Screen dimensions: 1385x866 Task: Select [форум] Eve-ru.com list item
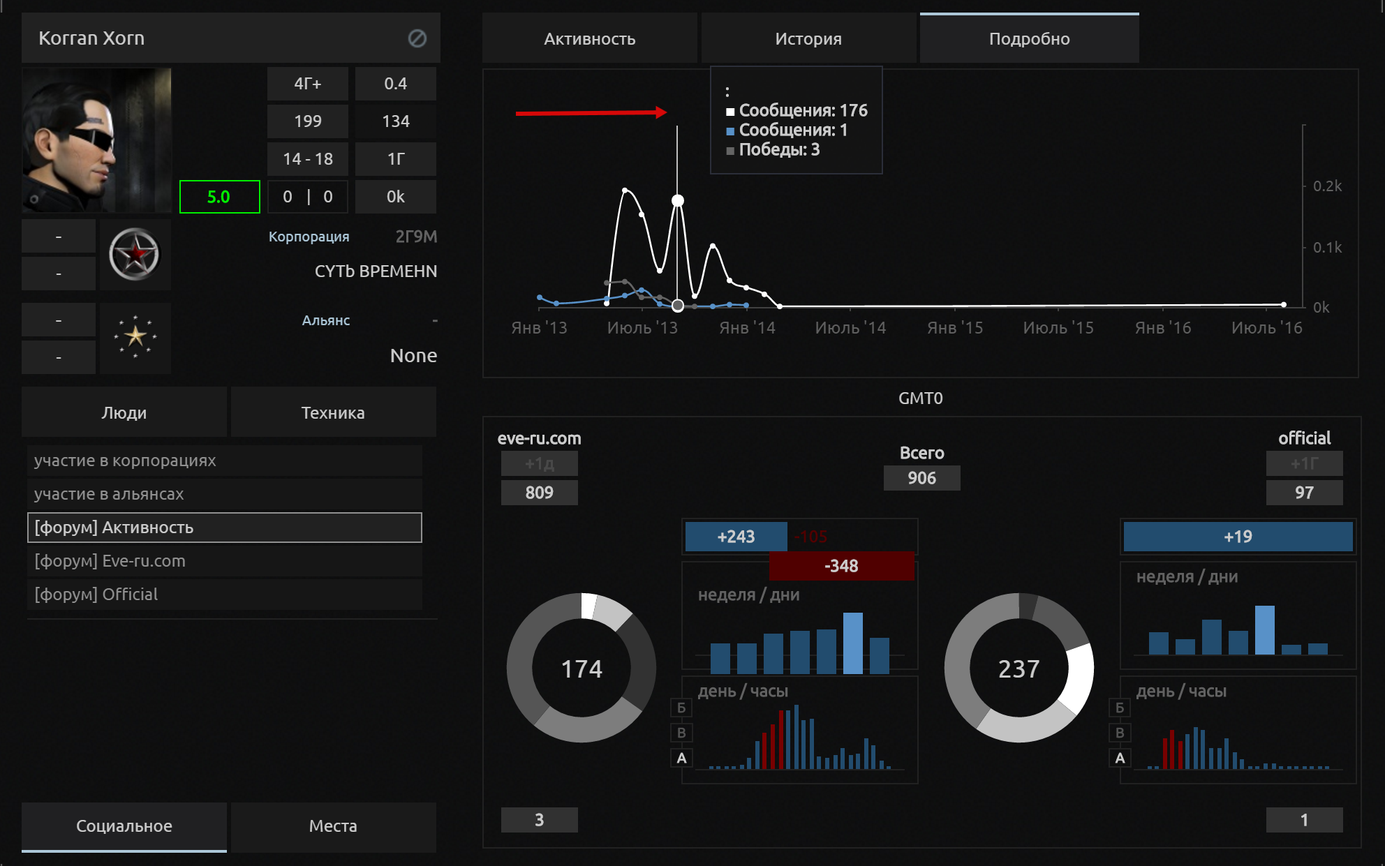point(225,561)
